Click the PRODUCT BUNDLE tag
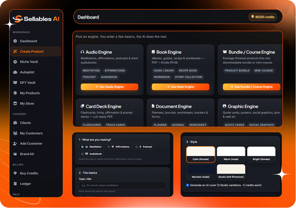 tap(237, 70)
